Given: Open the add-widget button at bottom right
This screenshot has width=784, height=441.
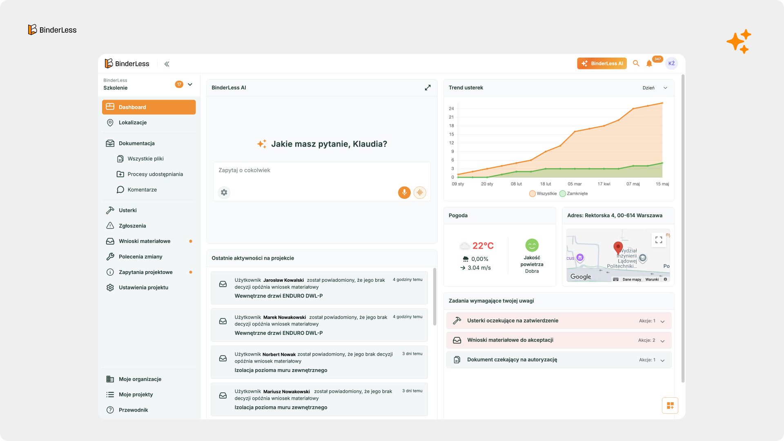Looking at the screenshot, I should [670, 405].
